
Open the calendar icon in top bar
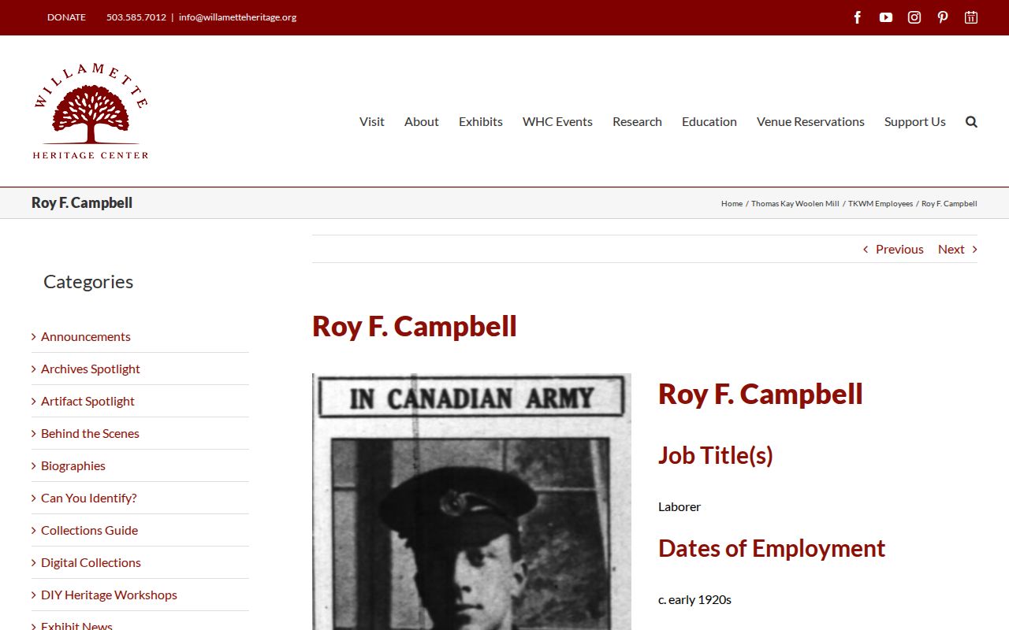pos(971,17)
